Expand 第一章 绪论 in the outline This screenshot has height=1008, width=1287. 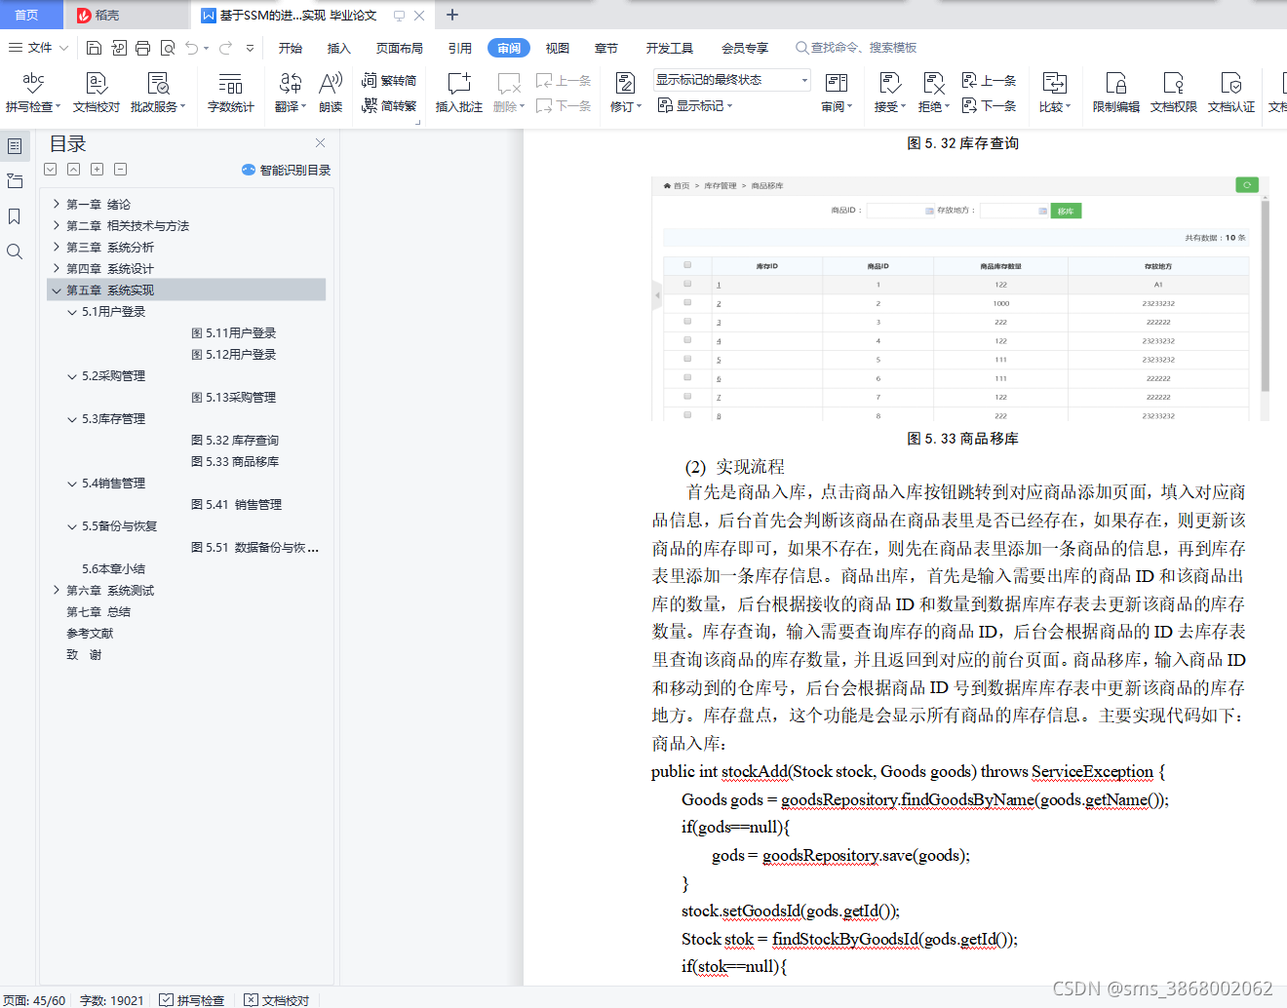[57, 204]
